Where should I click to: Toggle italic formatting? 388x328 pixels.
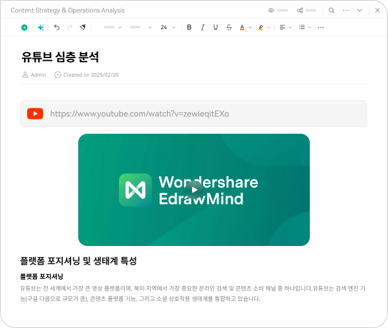click(x=202, y=27)
